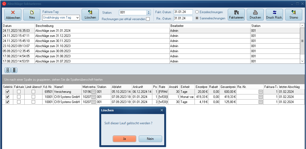
Task: Decline deletion with Nein
Action: point(150,139)
